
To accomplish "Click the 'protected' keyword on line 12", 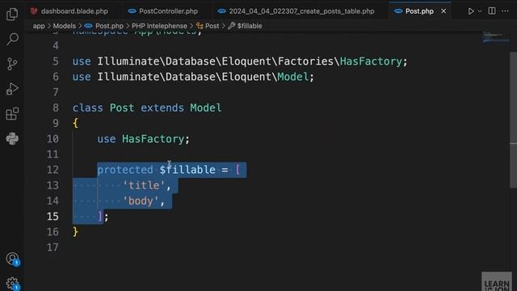I will pos(125,170).
